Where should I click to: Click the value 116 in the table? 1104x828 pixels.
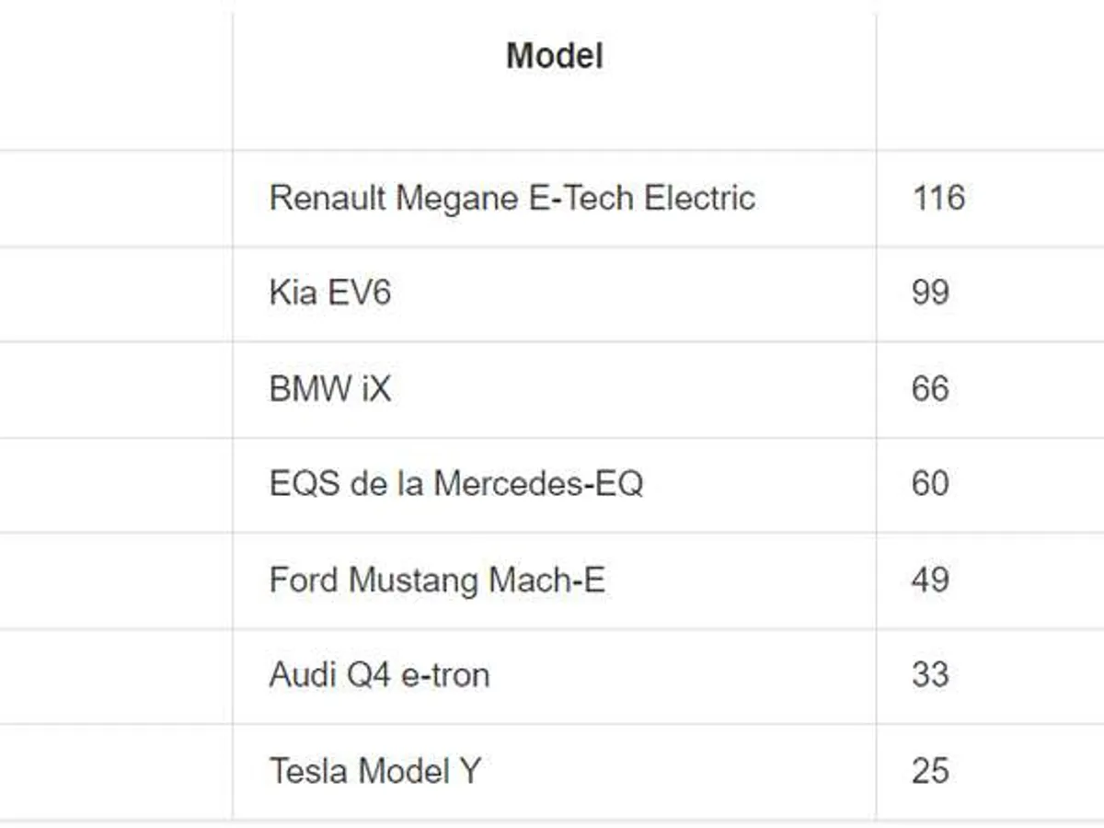[x=938, y=198]
